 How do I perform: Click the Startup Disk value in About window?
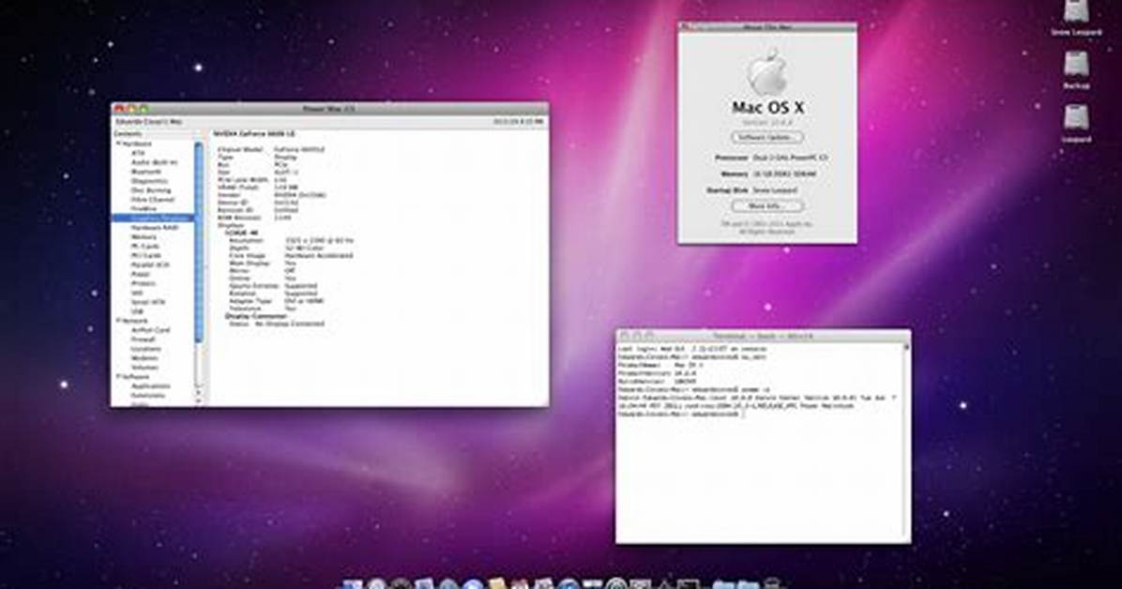coord(774,190)
